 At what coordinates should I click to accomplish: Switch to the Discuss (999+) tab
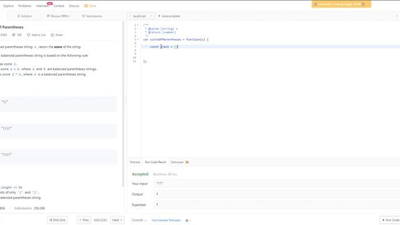[x=58, y=16]
